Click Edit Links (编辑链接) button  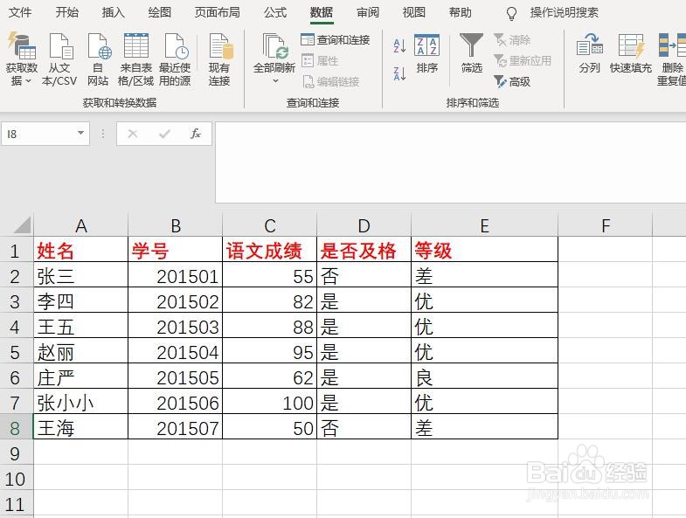point(330,81)
